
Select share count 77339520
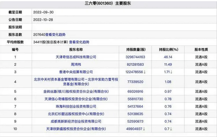[135, 82]
